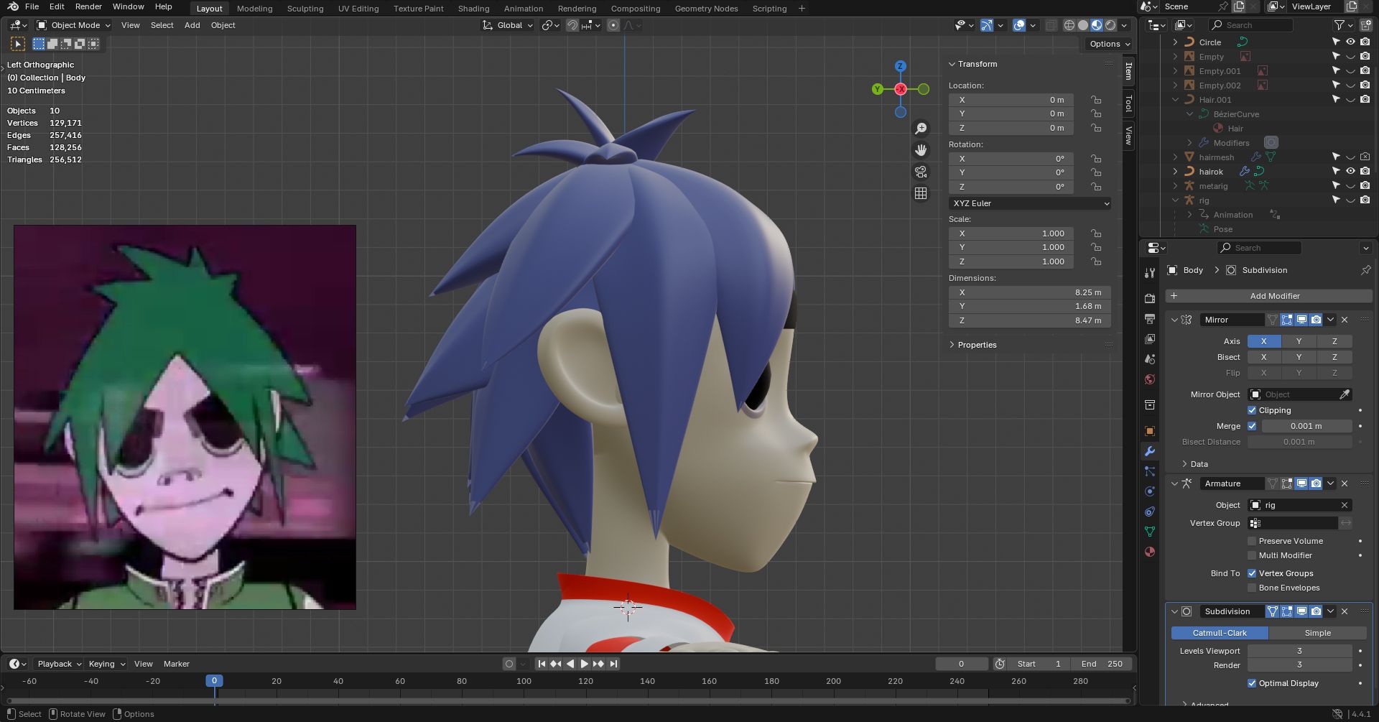Expand the Properties section in sidebar
The width and height of the screenshot is (1379, 722).
point(976,345)
